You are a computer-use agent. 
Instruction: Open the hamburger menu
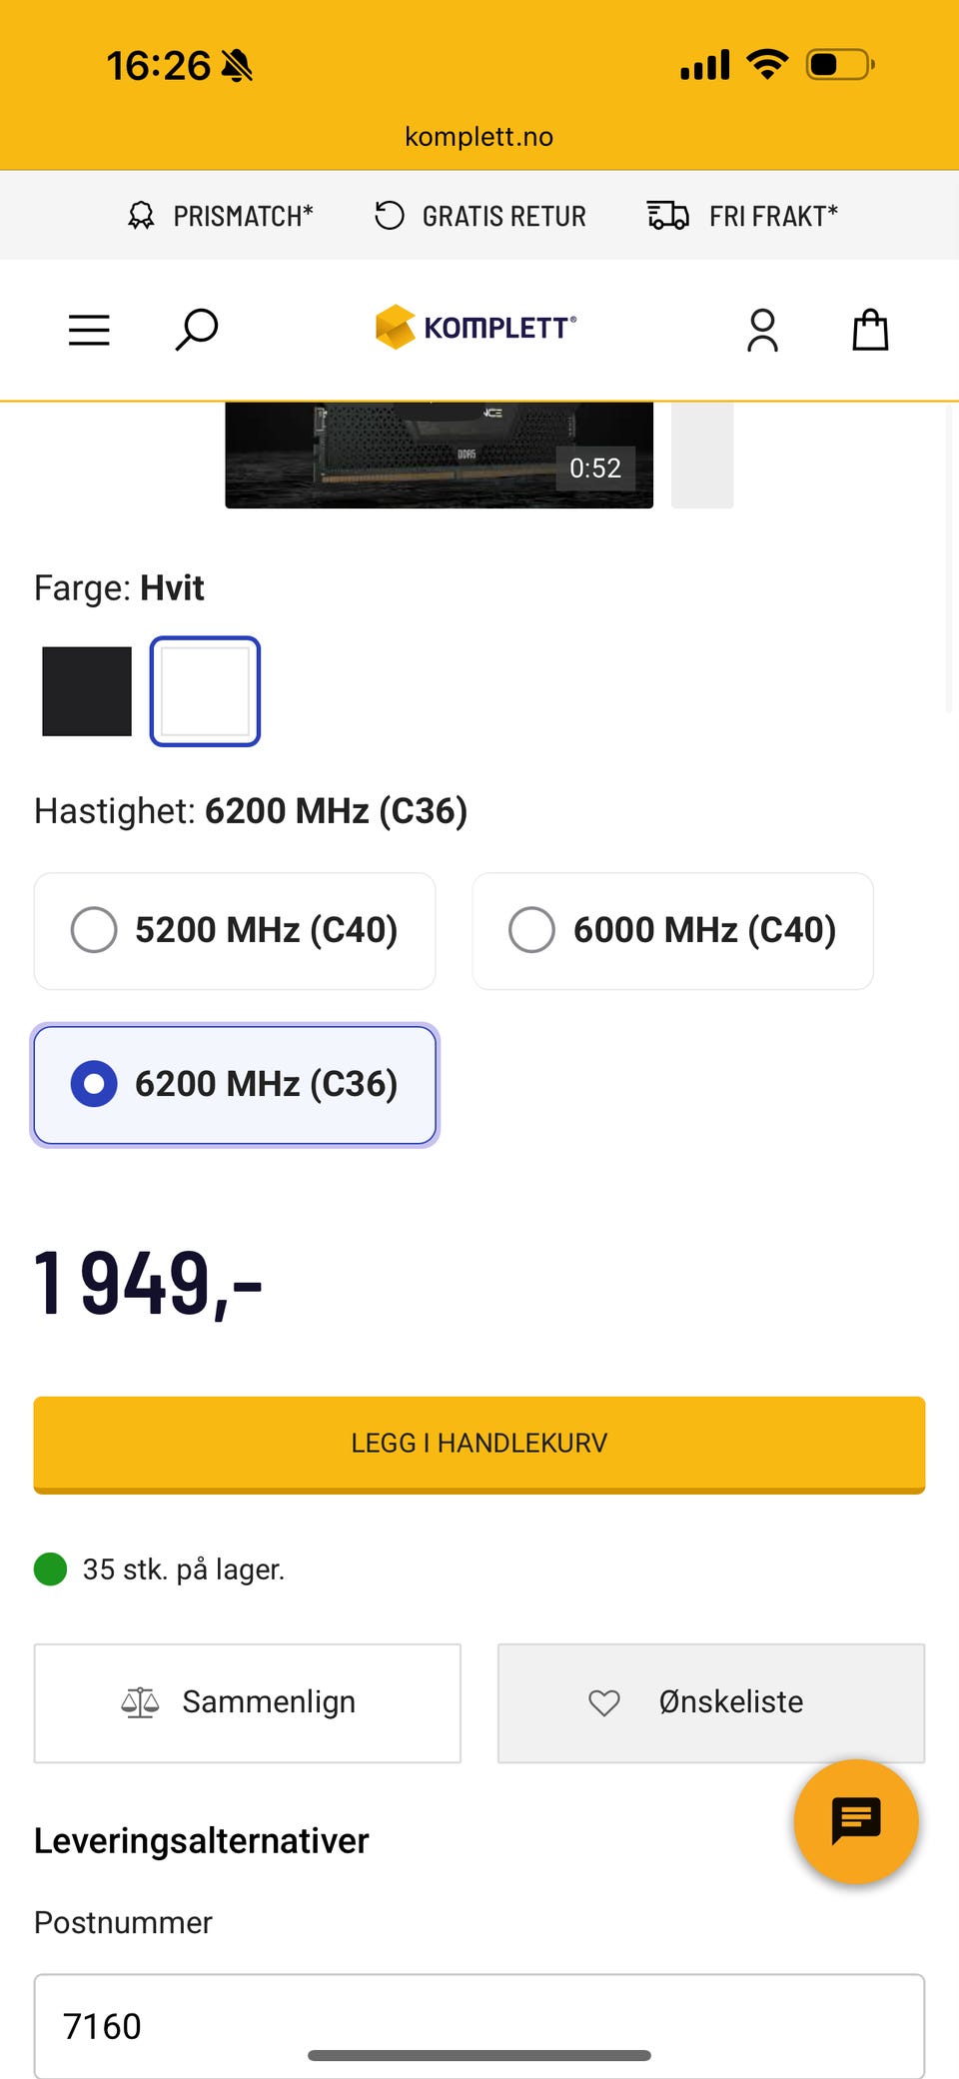click(89, 330)
